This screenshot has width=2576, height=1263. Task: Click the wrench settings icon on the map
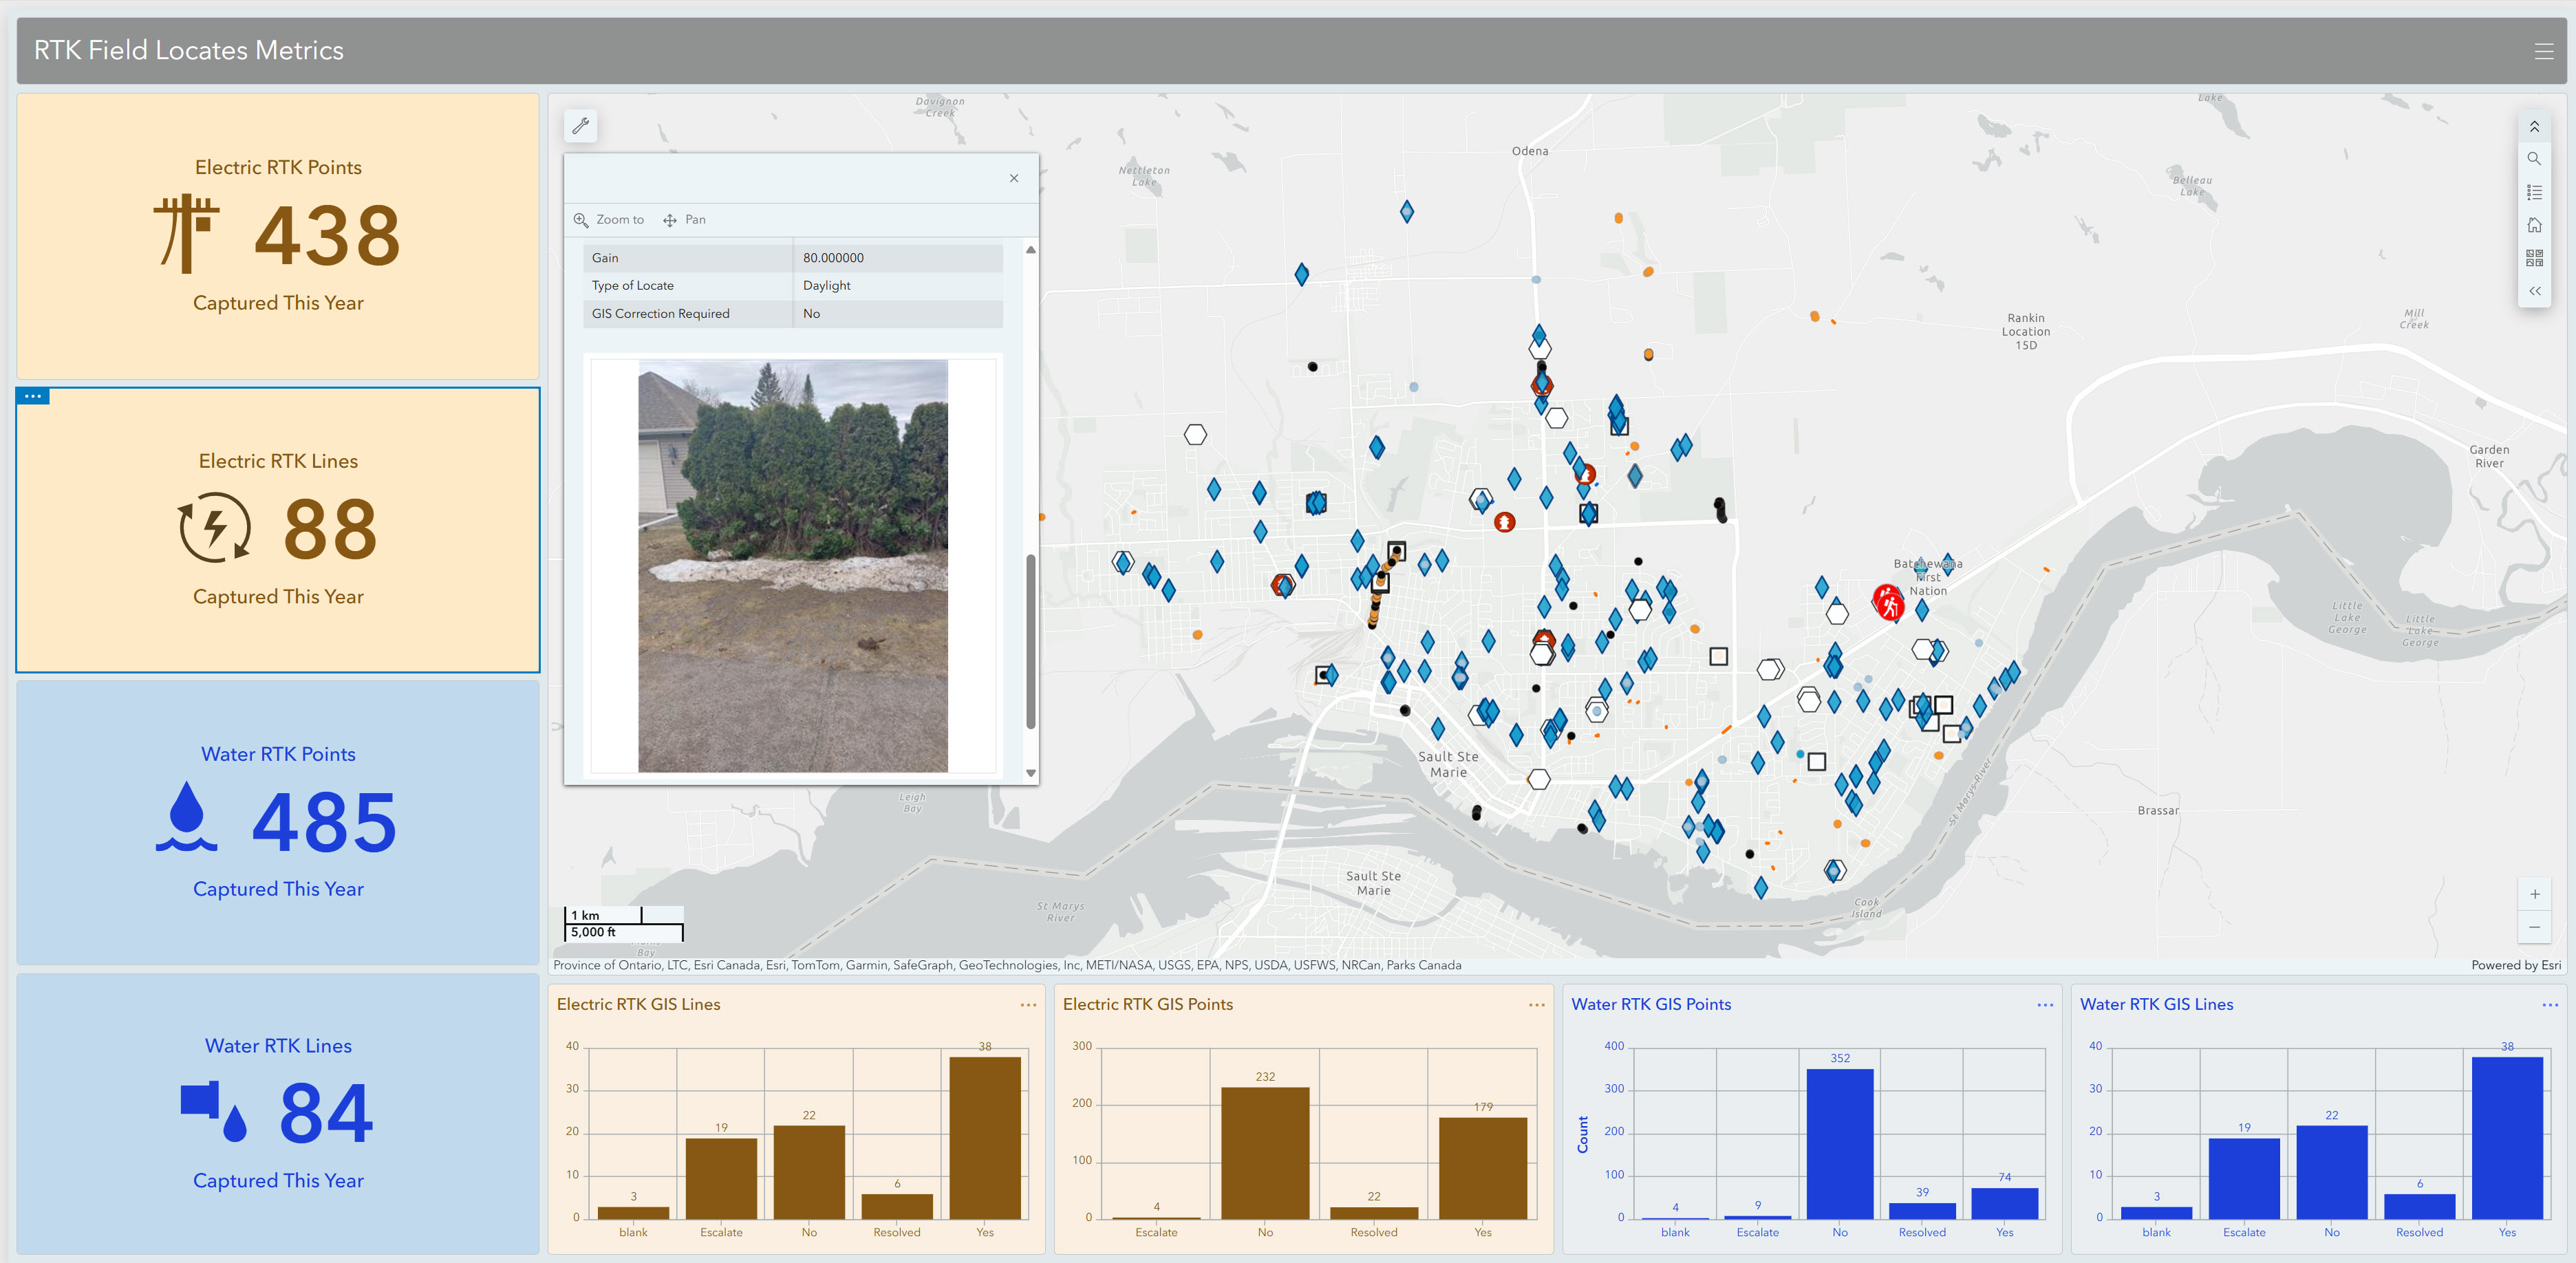581,126
